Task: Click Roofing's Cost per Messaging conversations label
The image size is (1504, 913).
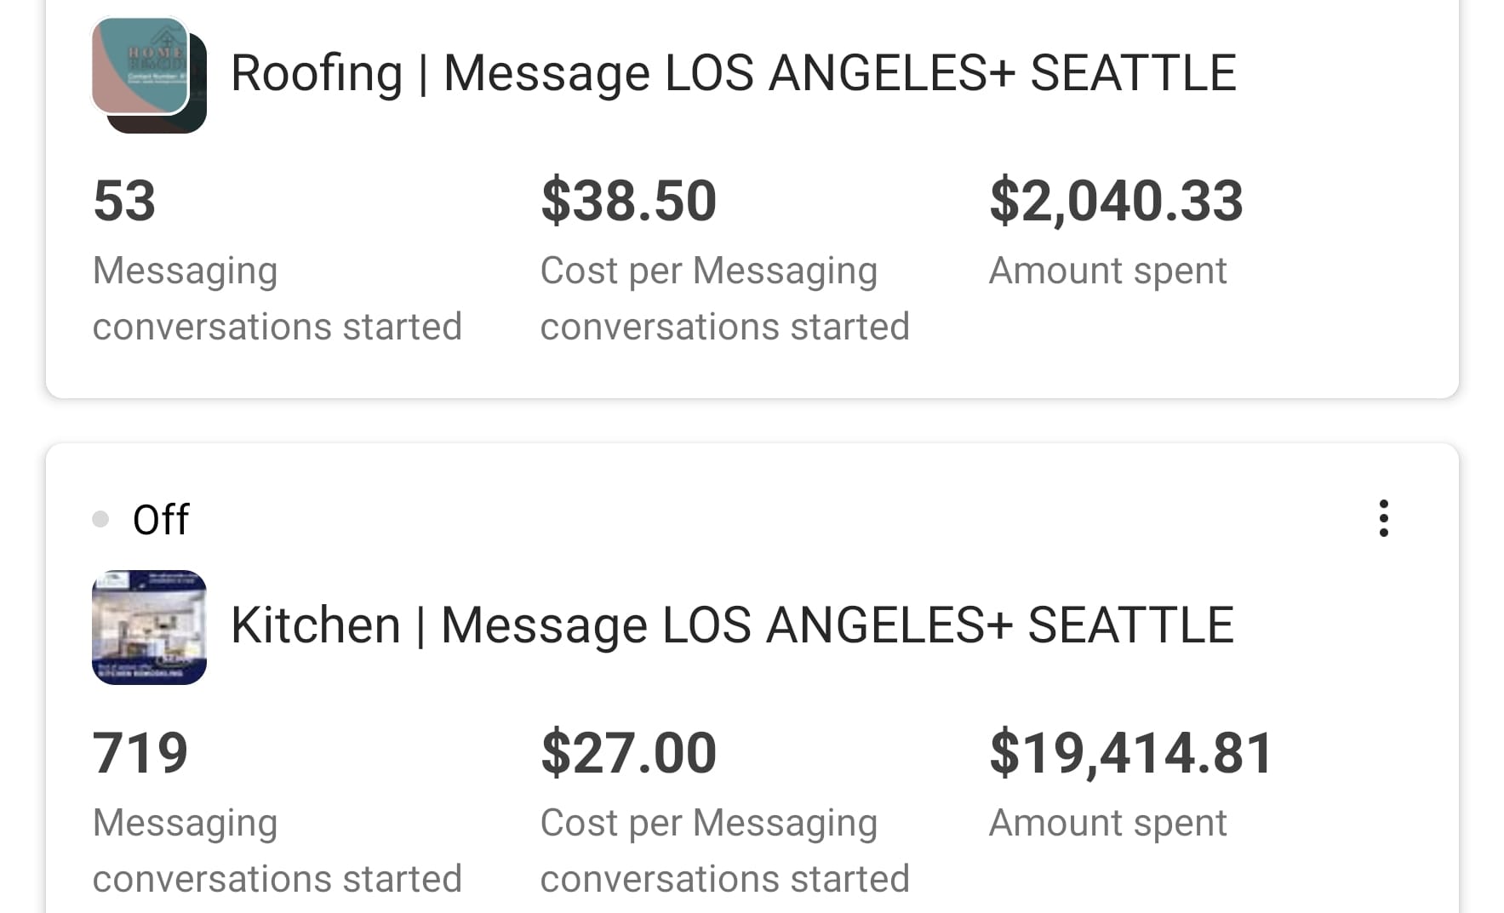Action: point(724,299)
